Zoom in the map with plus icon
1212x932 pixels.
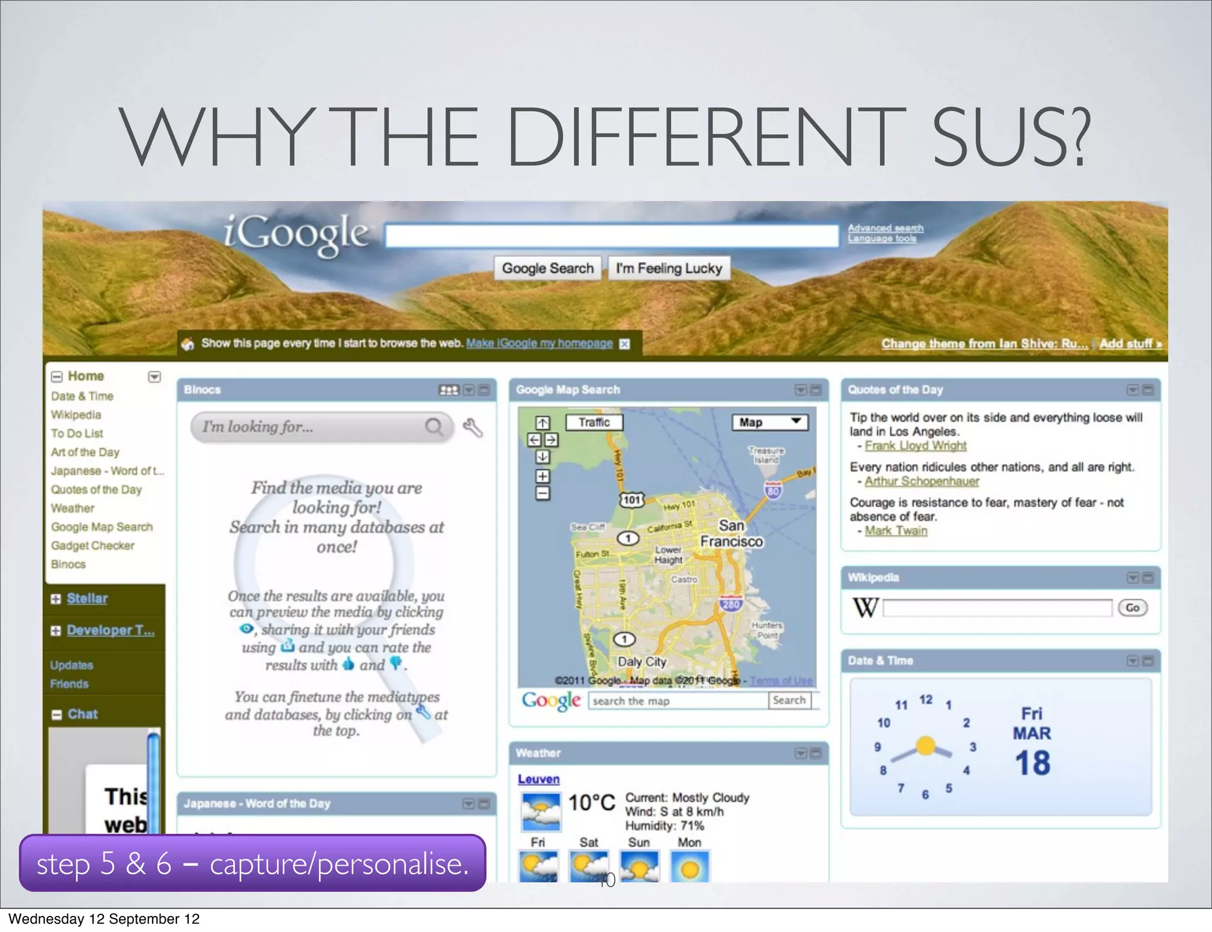coord(543,476)
